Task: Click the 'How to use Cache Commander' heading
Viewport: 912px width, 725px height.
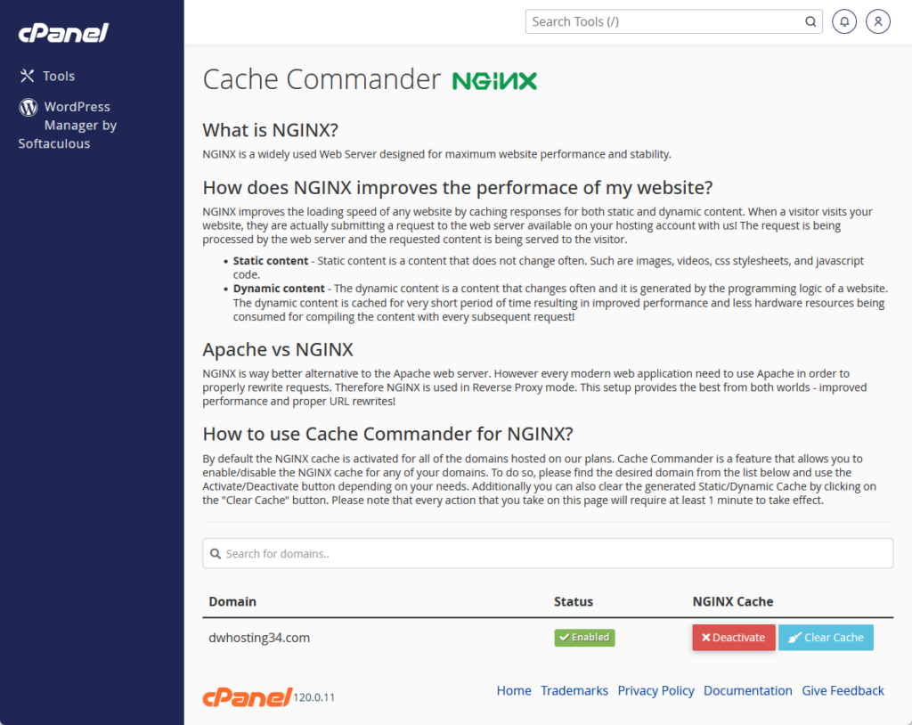Action: point(388,434)
